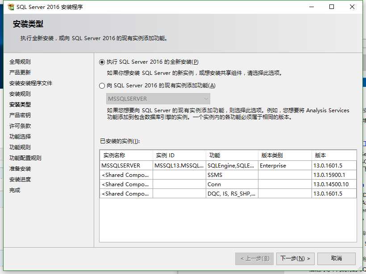The width and height of the screenshot is (366, 274).
Task: Click the 已安装的实例 label
Action: (x=120, y=141)
